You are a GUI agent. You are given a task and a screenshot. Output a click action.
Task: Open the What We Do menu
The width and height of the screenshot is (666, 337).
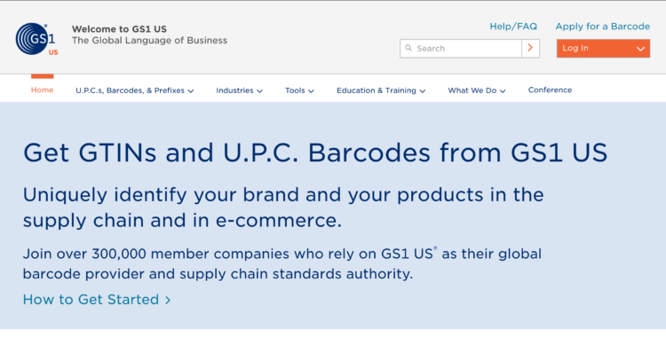(477, 90)
